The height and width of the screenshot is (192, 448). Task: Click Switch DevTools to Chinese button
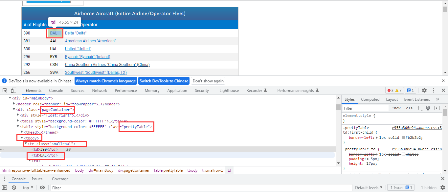(x=164, y=81)
